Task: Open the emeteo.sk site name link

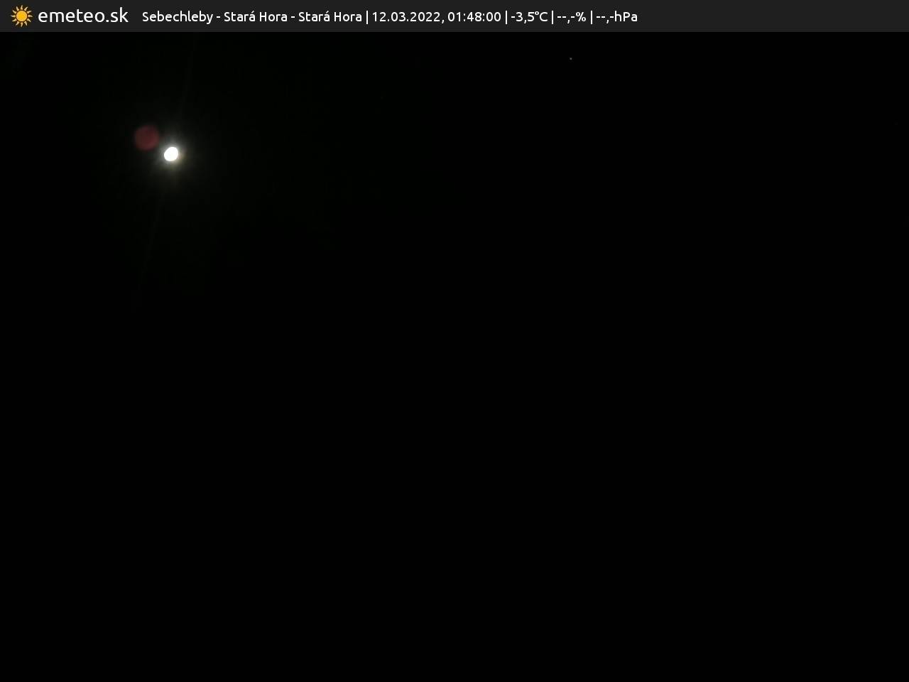Action: click(x=83, y=16)
